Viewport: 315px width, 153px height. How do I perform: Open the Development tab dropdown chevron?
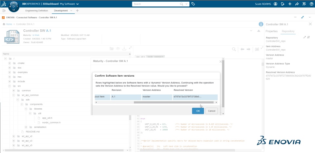click(x=71, y=10)
